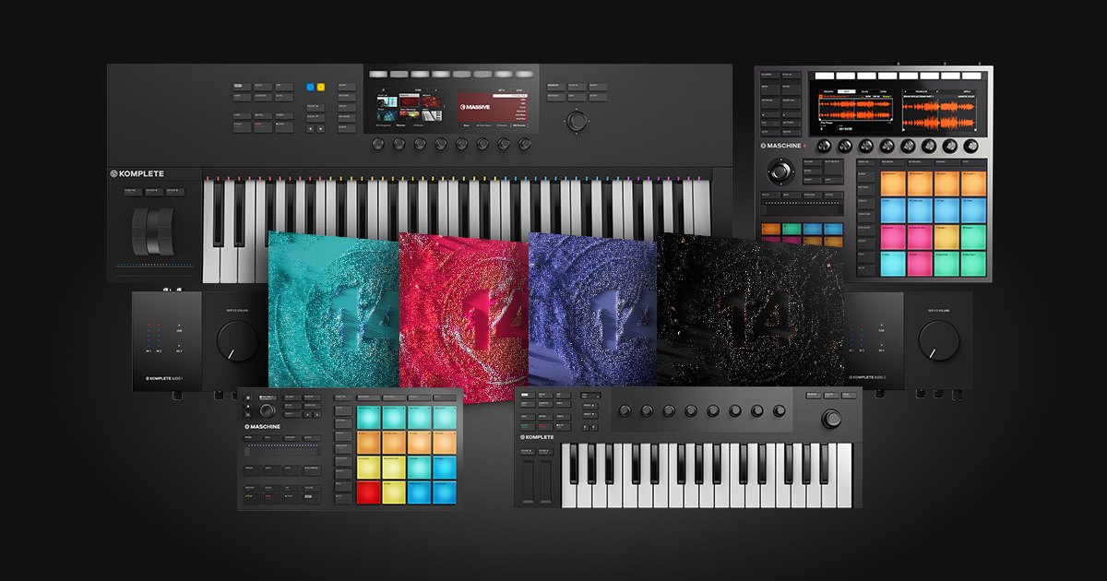Click the red REC button on the large keyboard

pos(263,127)
